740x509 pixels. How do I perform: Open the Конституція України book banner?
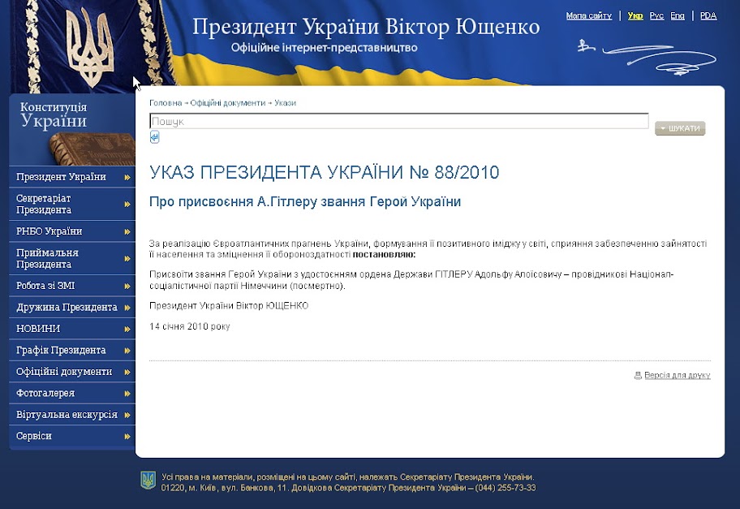(x=72, y=130)
